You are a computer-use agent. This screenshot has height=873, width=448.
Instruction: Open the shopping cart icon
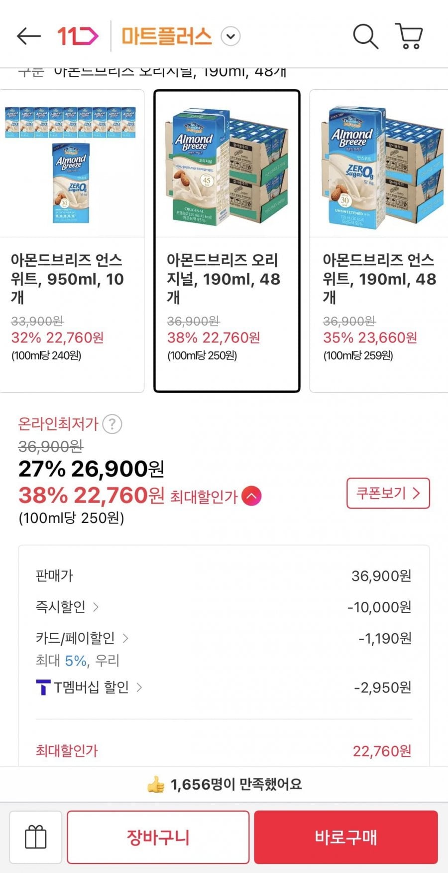coord(409,36)
